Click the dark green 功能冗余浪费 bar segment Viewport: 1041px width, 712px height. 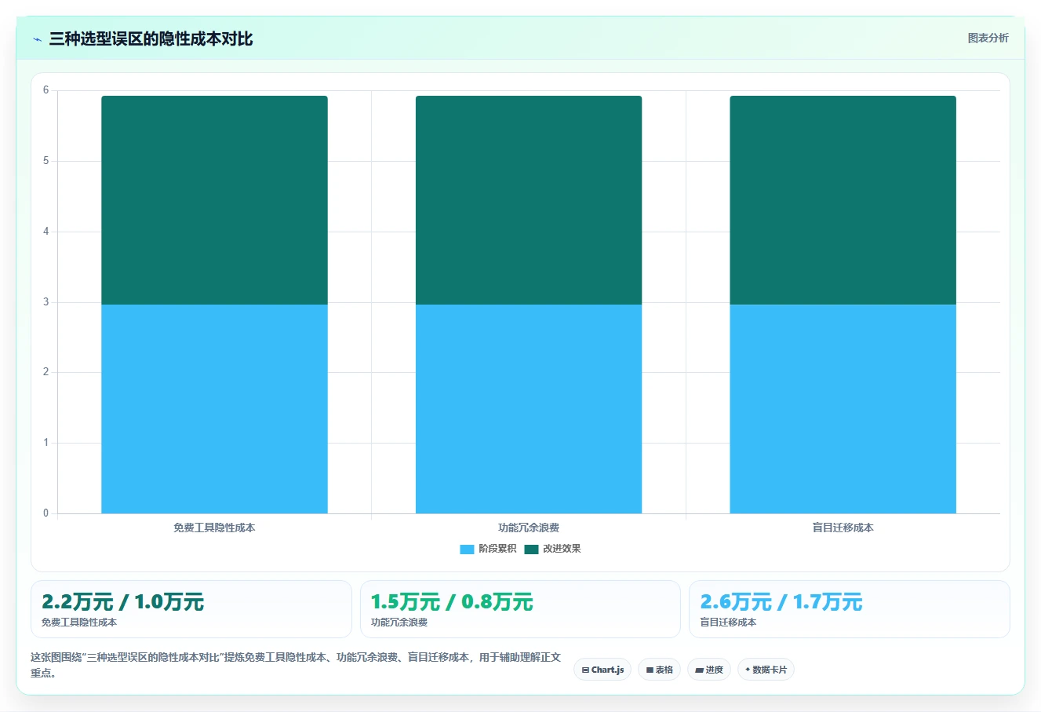pyautogui.click(x=529, y=200)
